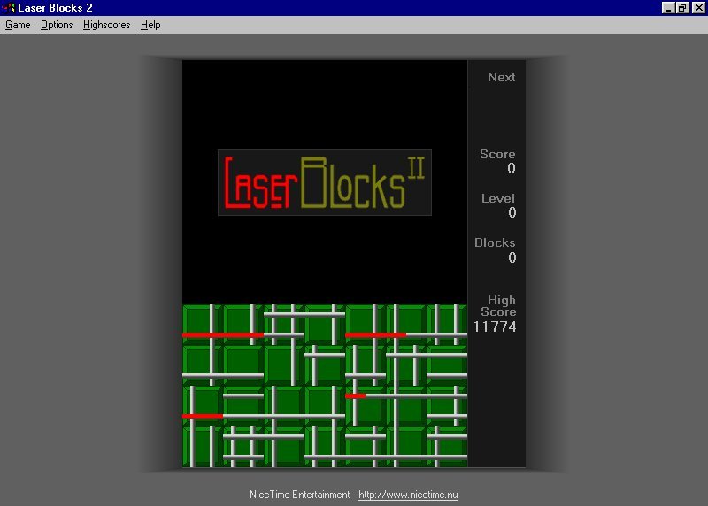Click the 'Score' label
The width and height of the screenshot is (708, 506).
point(497,155)
